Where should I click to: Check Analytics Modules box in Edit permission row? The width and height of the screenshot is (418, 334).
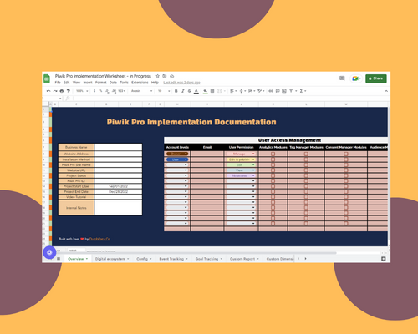[x=273, y=164]
